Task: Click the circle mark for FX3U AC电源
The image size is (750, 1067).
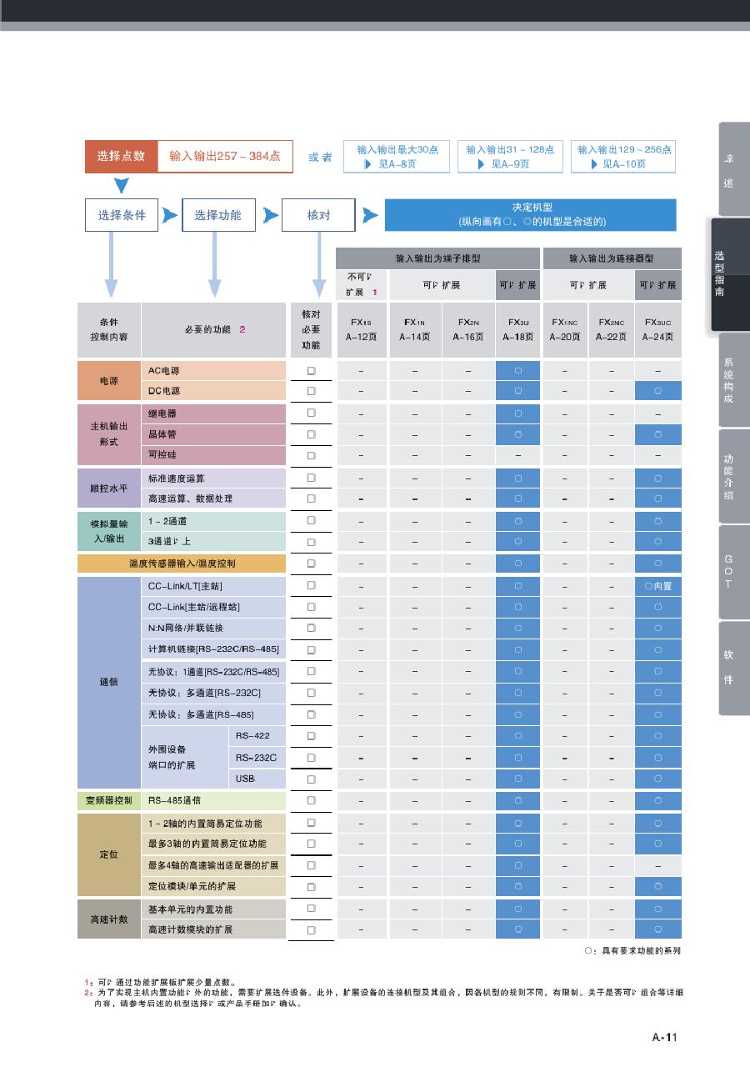Action: tap(517, 370)
